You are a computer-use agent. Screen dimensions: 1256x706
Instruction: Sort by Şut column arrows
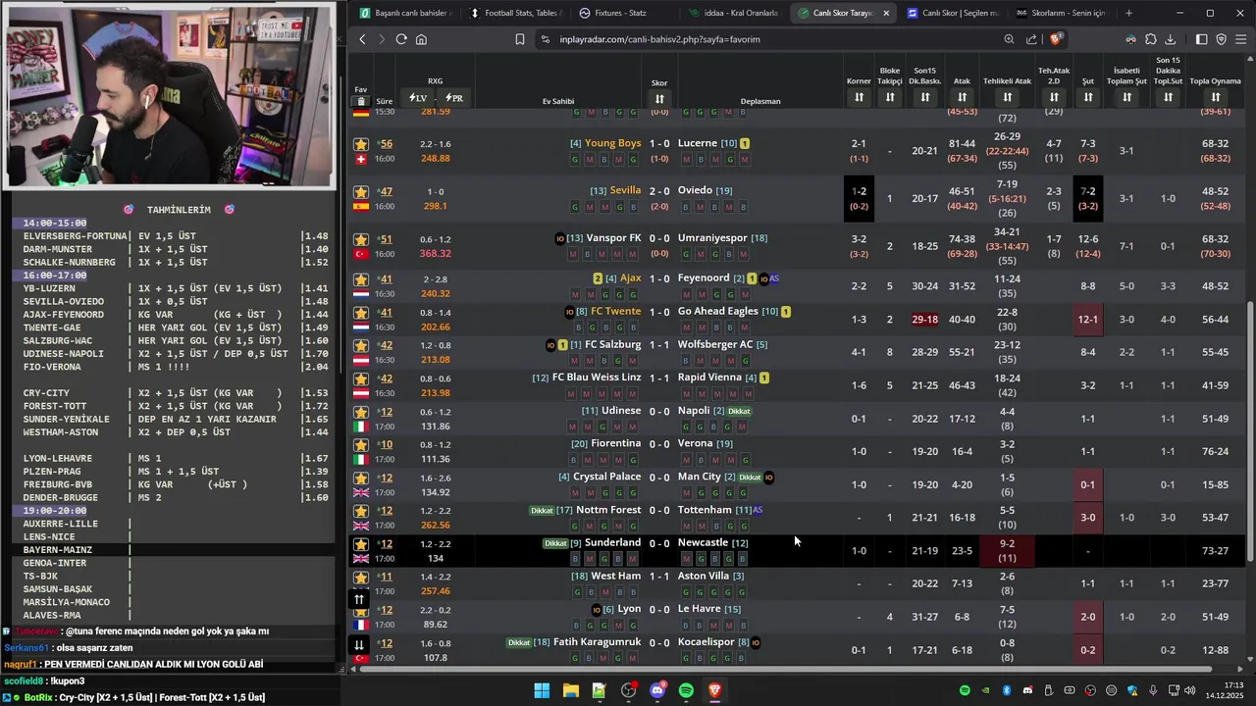(x=1087, y=97)
